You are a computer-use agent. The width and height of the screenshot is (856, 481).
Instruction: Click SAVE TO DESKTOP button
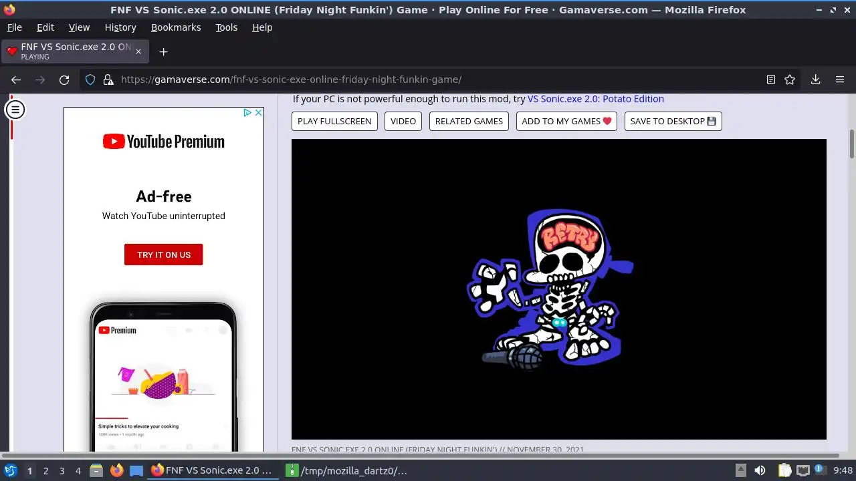coord(673,121)
